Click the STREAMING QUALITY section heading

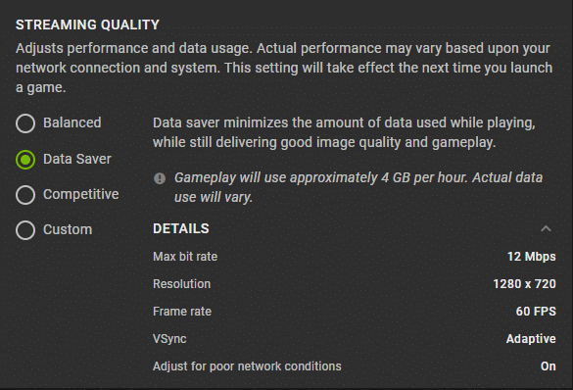pyautogui.click(x=87, y=24)
